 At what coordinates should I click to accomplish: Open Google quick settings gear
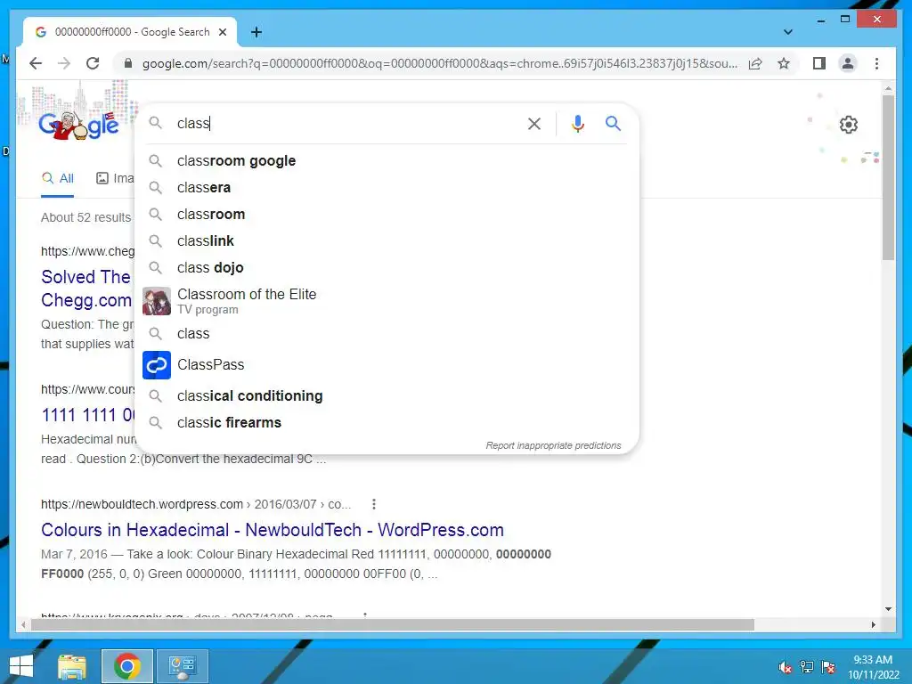click(x=848, y=125)
